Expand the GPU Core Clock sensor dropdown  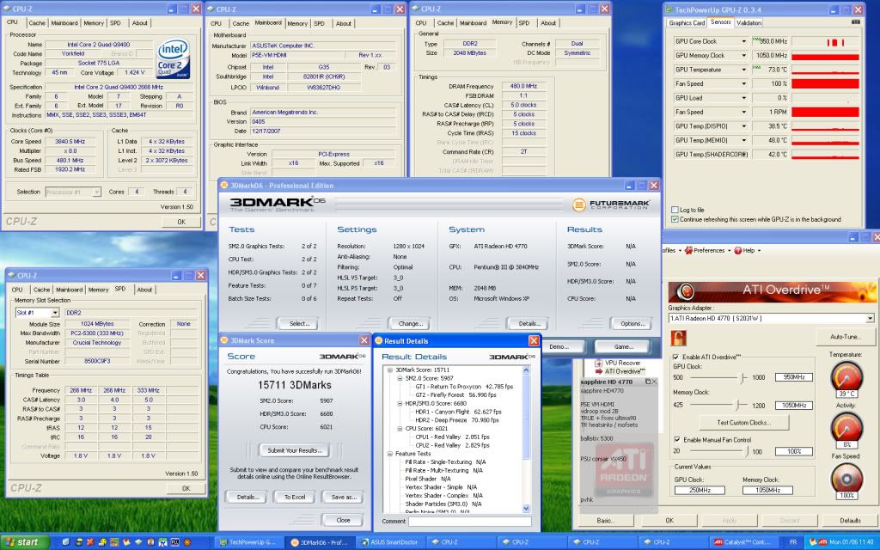click(x=745, y=41)
